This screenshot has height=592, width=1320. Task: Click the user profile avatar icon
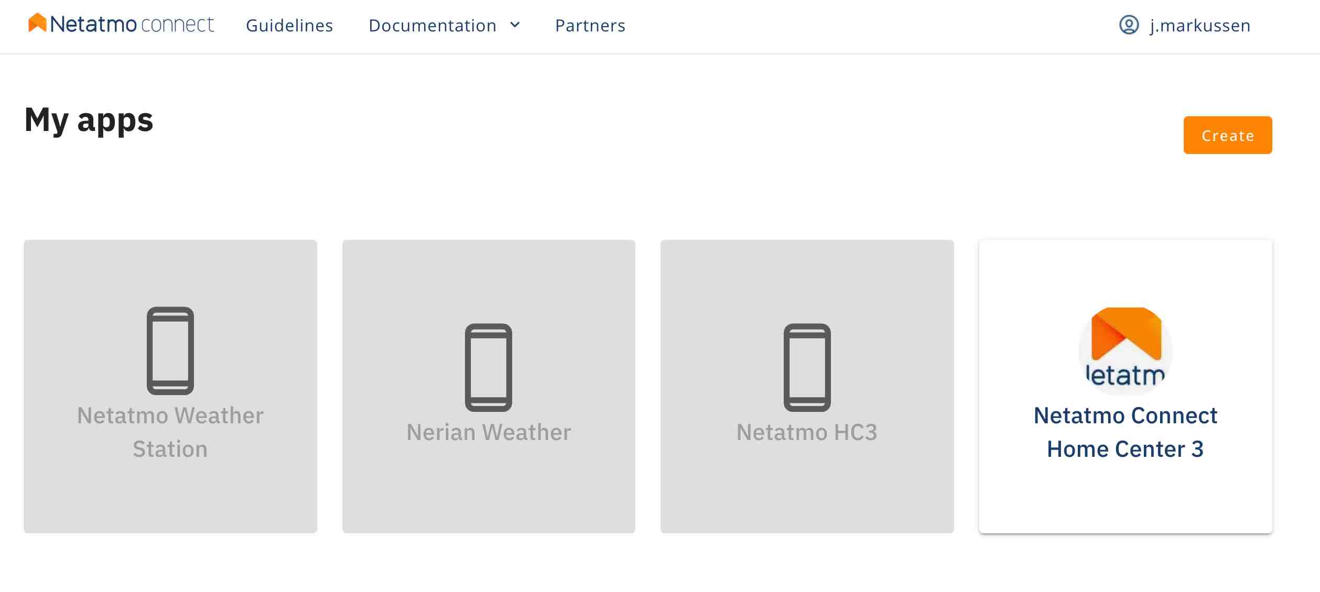(1129, 25)
